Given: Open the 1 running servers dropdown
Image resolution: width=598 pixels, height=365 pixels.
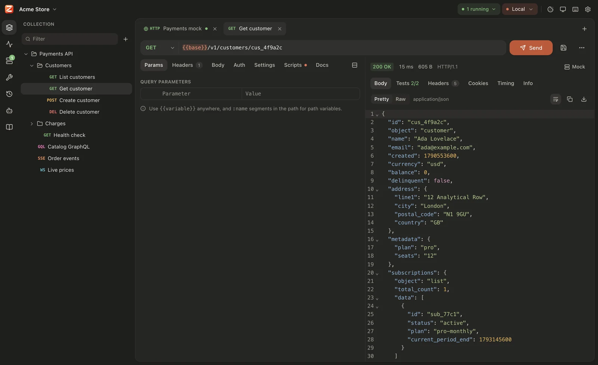Looking at the screenshot, I should [479, 9].
